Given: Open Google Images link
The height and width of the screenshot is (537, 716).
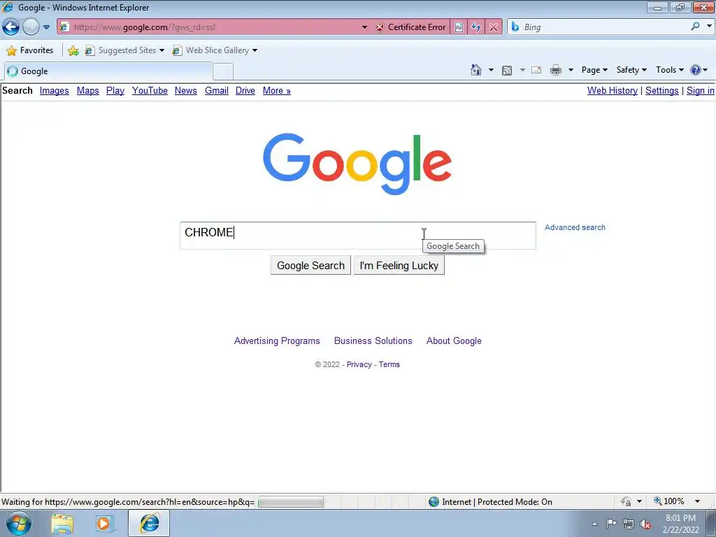Looking at the screenshot, I should [55, 90].
